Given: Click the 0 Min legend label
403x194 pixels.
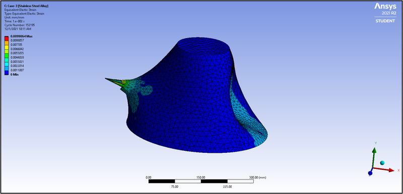Looking at the screenshot, I should click(14, 74).
